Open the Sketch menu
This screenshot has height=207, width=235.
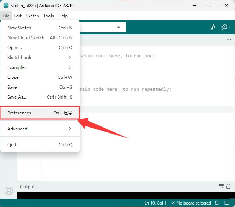click(x=32, y=16)
